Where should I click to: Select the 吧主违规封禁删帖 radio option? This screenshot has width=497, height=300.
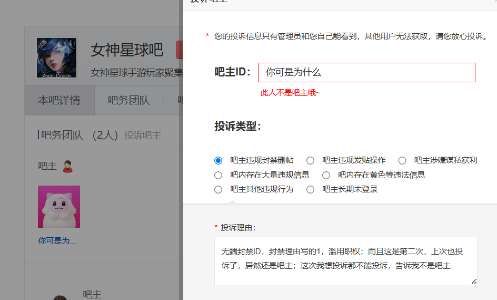218,160
